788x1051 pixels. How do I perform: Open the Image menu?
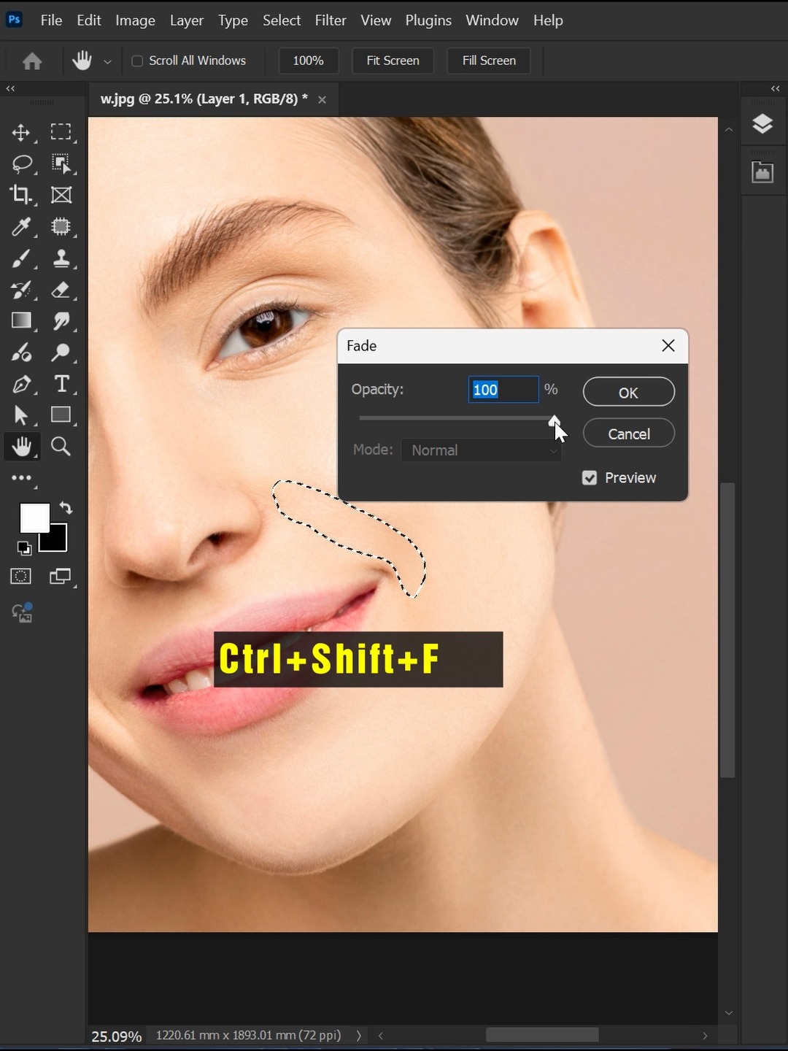135,20
